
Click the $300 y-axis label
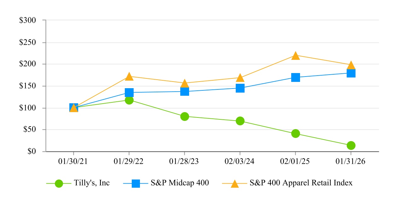coord(28,20)
